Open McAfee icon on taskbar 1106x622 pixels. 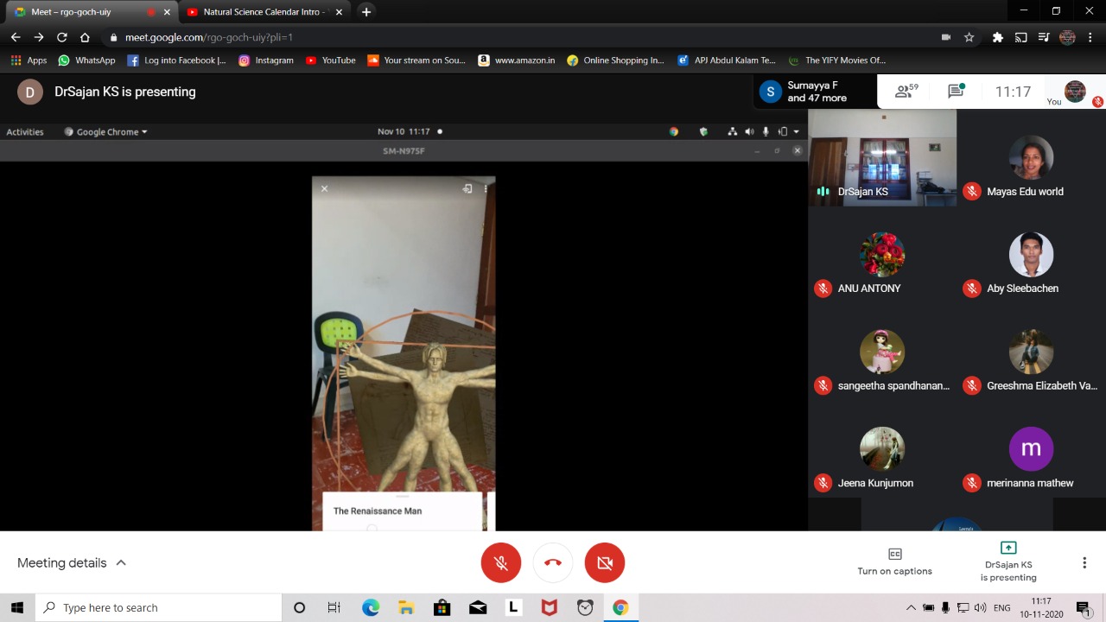[x=549, y=607]
